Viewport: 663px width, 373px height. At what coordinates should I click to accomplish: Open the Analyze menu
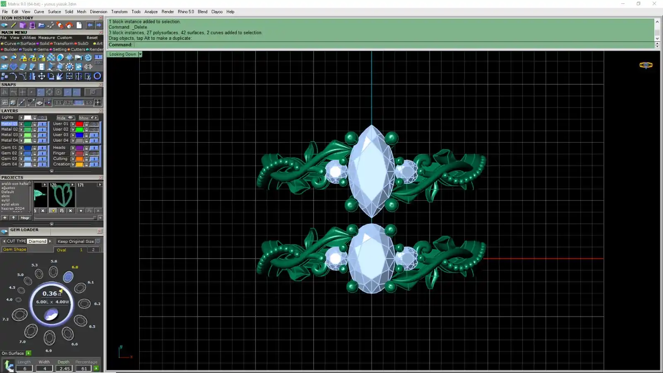(151, 12)
